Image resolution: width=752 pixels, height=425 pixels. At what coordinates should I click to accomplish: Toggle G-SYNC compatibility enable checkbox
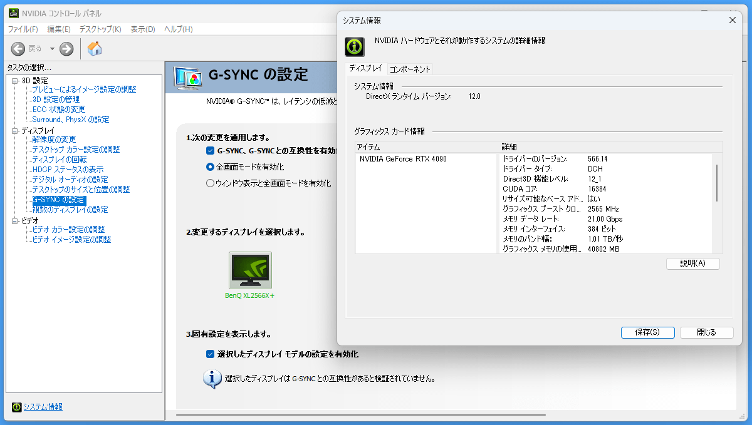click(x=211, y=151)
